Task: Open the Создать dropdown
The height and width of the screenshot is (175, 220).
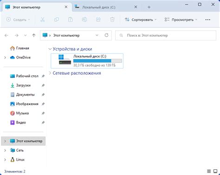Action: pos(18,19)
